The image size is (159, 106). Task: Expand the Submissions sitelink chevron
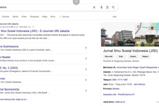(x=86, y=48)
